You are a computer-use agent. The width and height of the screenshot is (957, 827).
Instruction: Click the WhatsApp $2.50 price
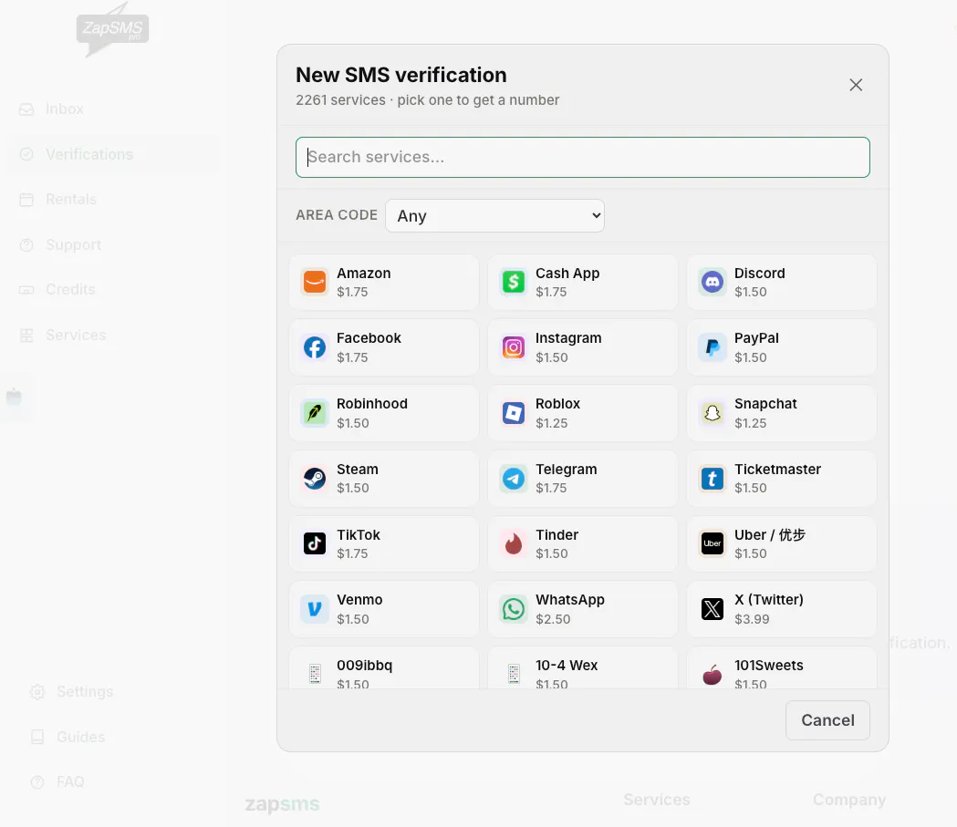(x=553, y=619)
